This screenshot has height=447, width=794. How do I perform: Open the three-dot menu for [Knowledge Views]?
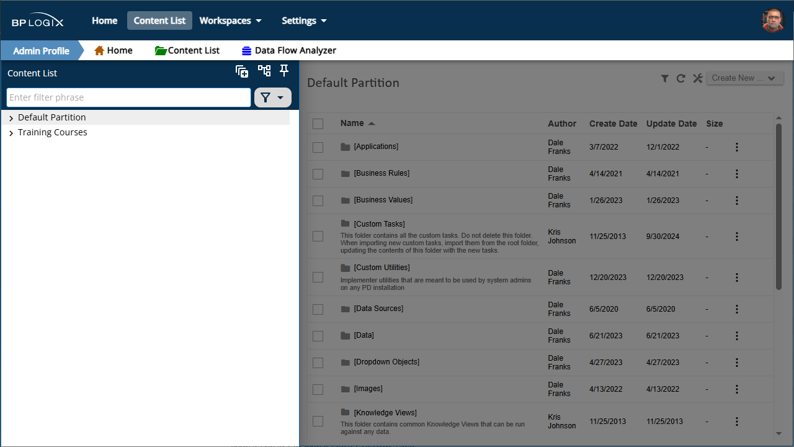737,422
